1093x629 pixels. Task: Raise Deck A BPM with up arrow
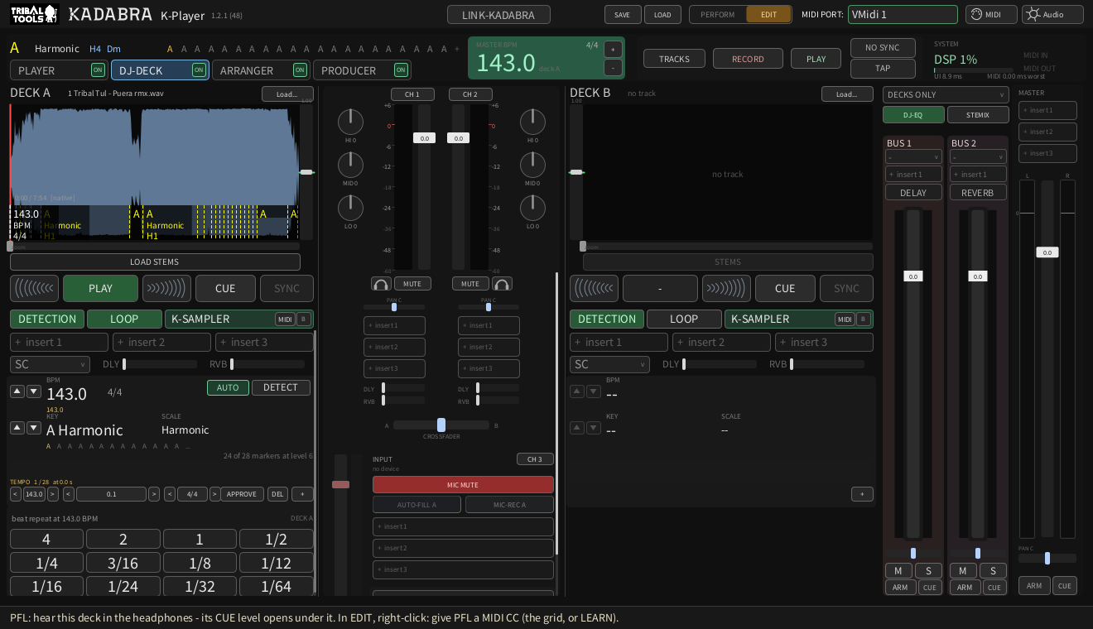(x=17, y=391)
